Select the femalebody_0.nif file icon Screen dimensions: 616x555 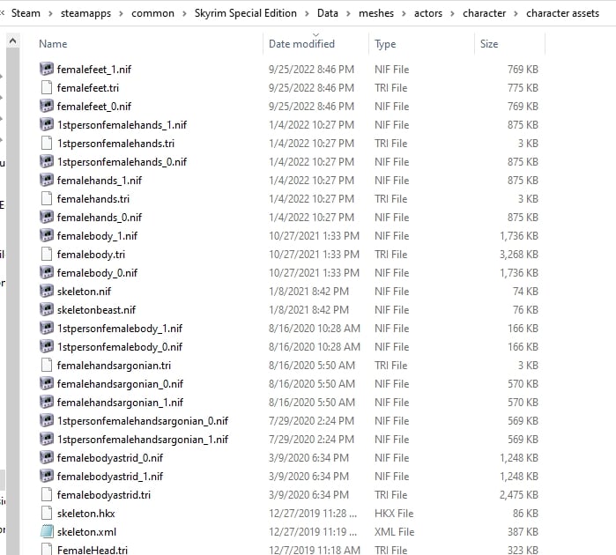(x=47, y=272)
